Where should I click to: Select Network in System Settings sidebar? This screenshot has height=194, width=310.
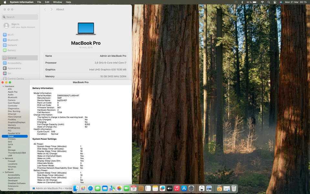point(20,45)
